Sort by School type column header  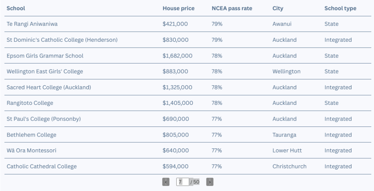pyautogui.click(x=340, y=8)
